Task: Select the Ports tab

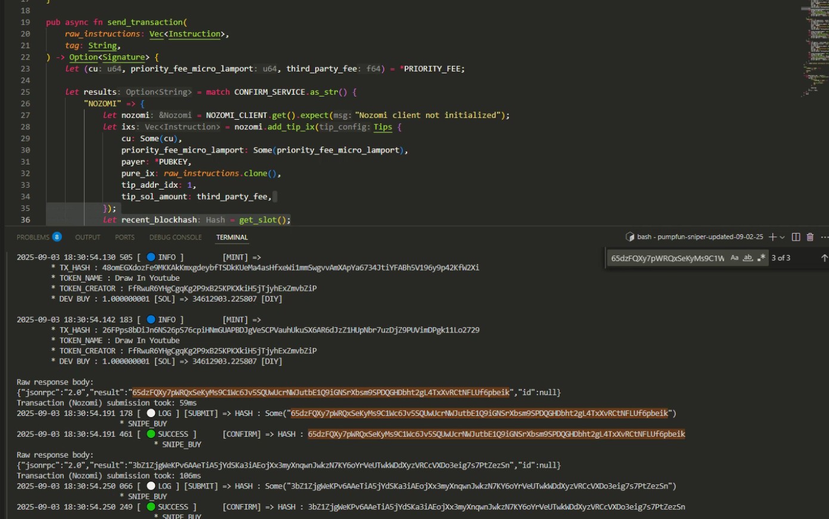Action: (125, 237)
